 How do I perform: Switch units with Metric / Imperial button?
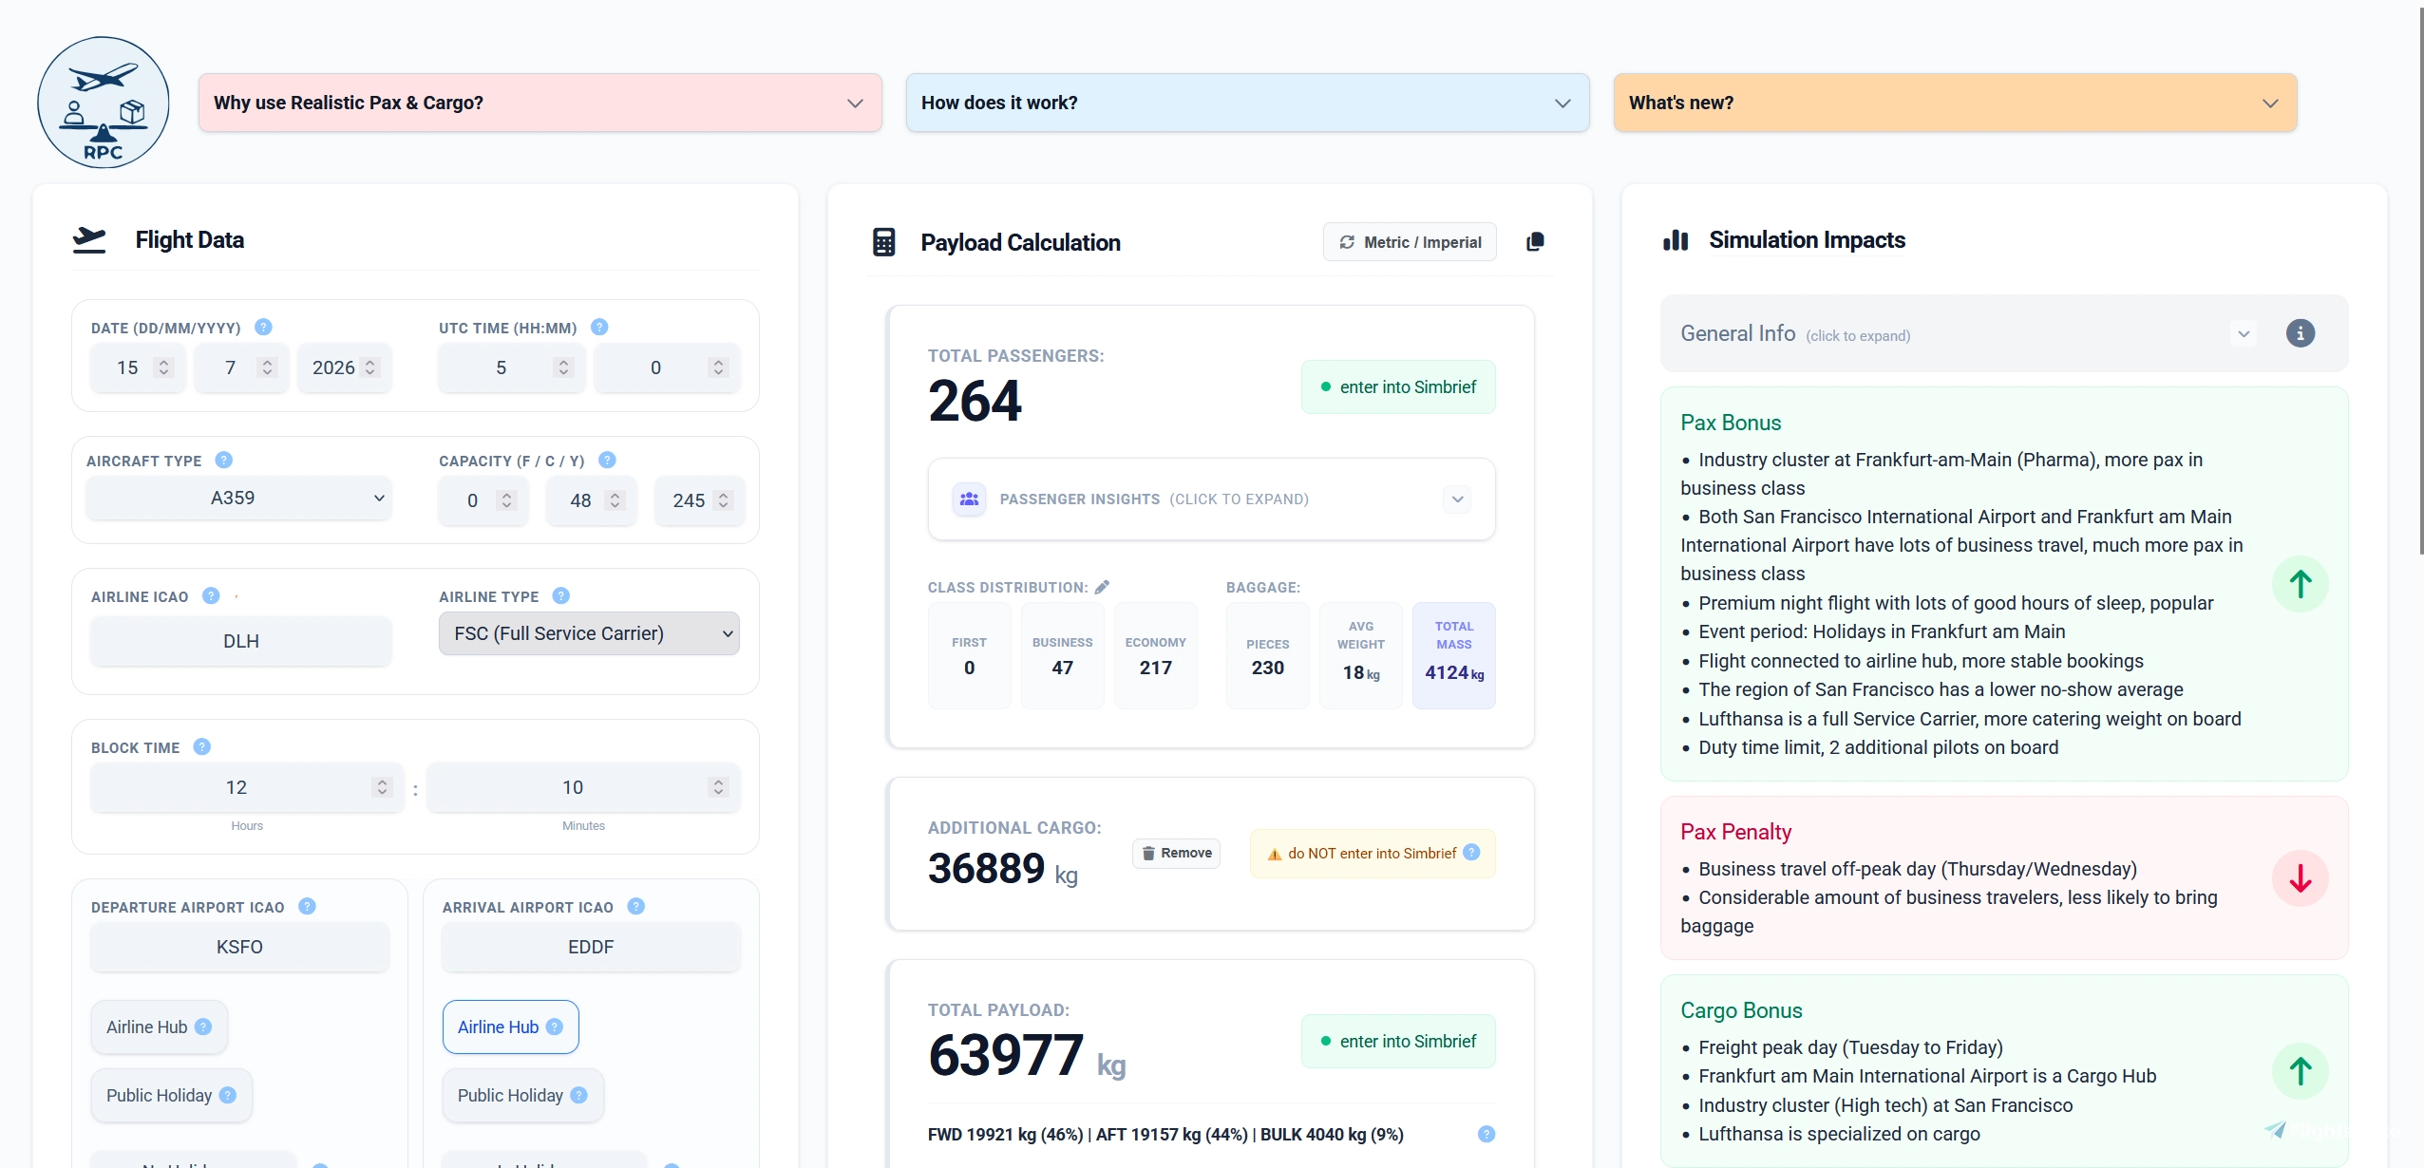click(1410, 242)
